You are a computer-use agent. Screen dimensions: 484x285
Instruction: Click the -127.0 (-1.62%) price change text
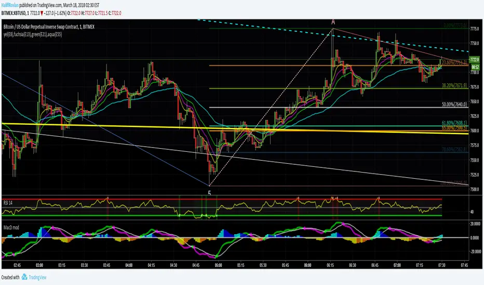(x=55, y=13)
